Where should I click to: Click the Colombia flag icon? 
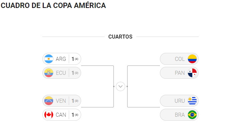click(x=192, y=59)
